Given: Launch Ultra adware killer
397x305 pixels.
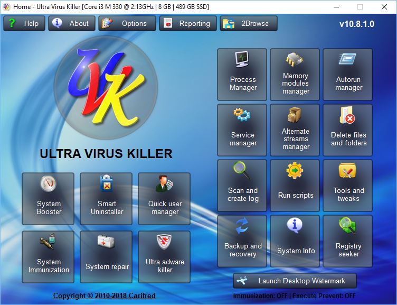Looking at the screenshot, I should click(164, 257).
